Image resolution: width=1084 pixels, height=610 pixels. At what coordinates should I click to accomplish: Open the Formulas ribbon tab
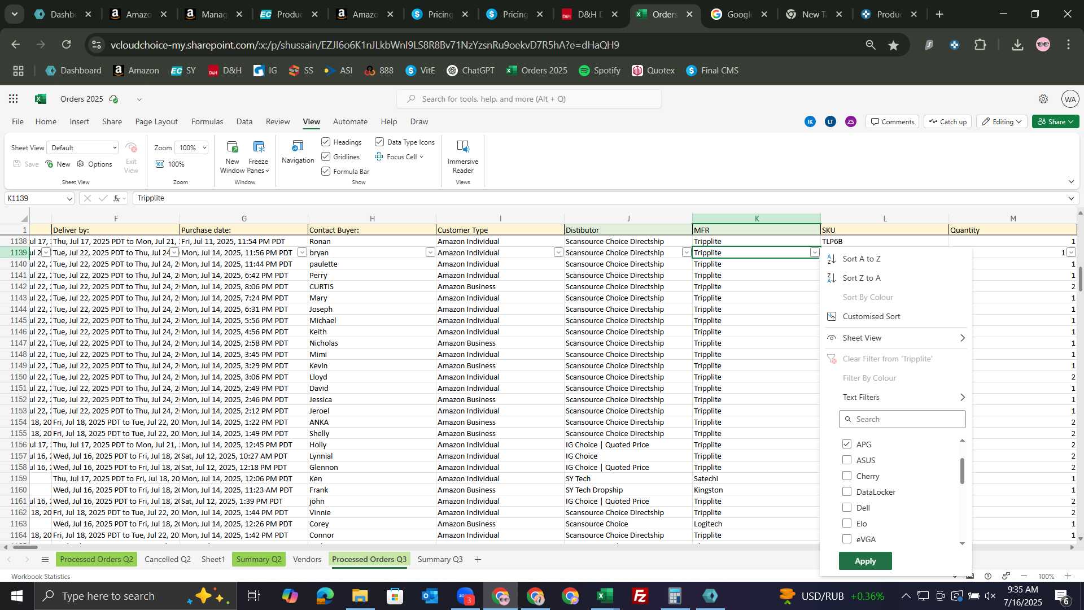tap(207, 121)
